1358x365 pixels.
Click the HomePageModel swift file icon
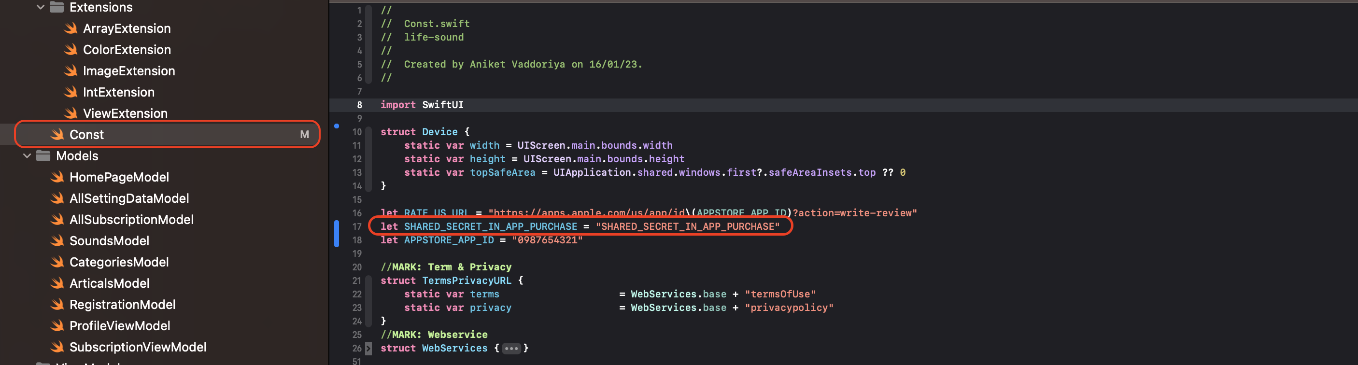tap(57, 177)
